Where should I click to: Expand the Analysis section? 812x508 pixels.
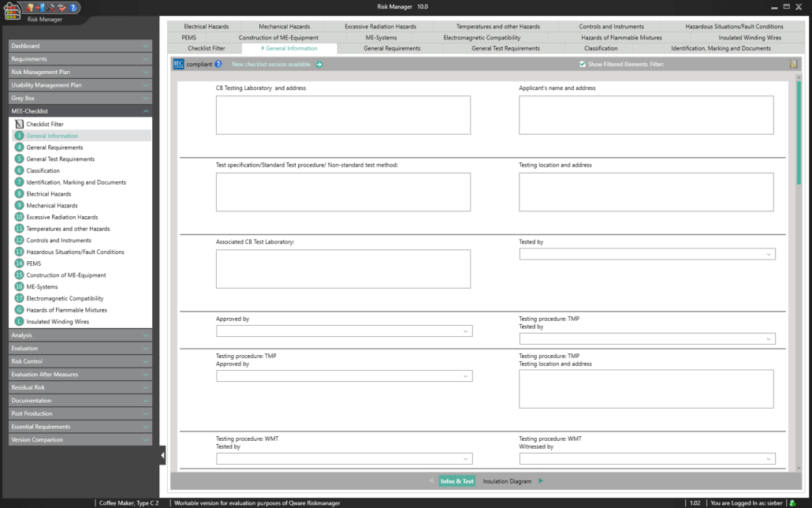pos(80,335)
